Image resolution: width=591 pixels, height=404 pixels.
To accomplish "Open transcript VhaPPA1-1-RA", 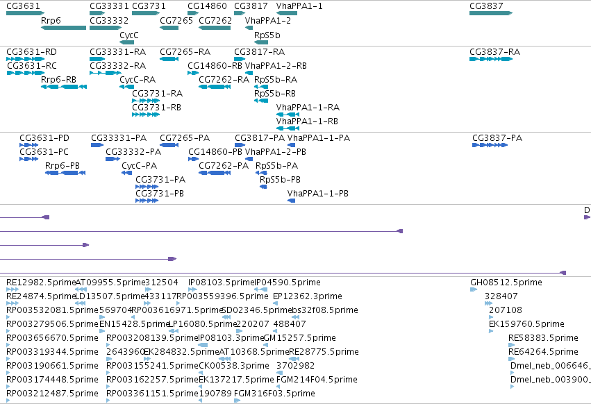I will tap(308, 108).
